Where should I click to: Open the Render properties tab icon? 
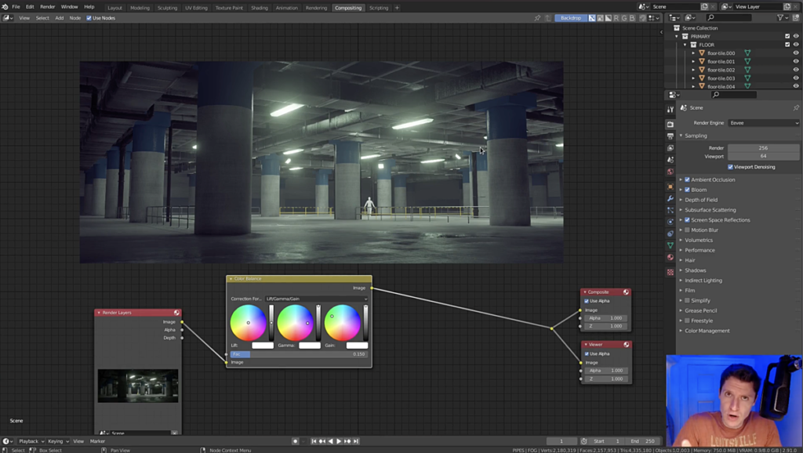coord(670,125)
